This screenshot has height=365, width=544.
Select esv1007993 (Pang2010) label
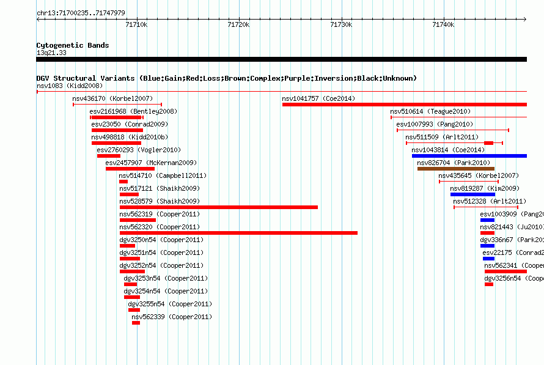(435, 124)
